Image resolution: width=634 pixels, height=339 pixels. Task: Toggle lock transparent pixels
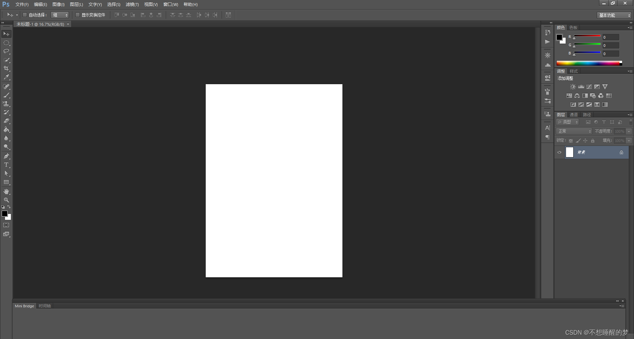click(x=571, y=141)
